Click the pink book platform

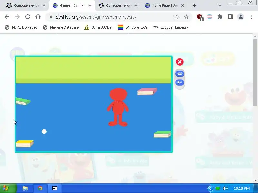pos(147,91)
